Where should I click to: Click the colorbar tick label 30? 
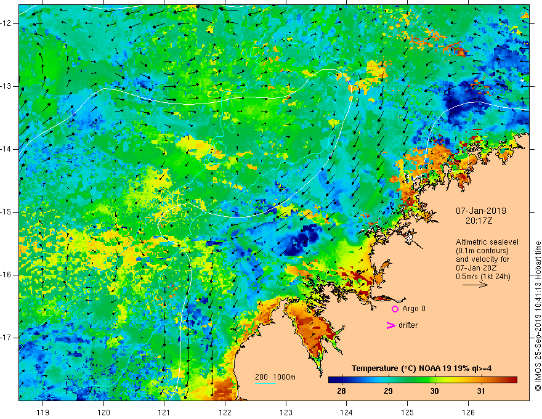click(434, 391)
